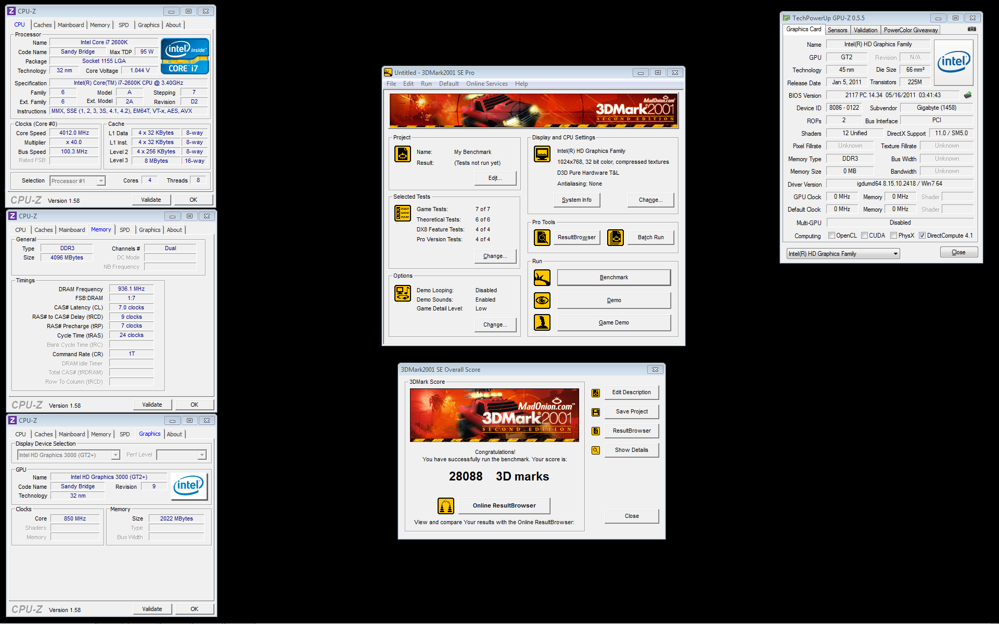Click the Core Speed value field 4012.0 MHz
999x624 pixels.
click(74, 133)
